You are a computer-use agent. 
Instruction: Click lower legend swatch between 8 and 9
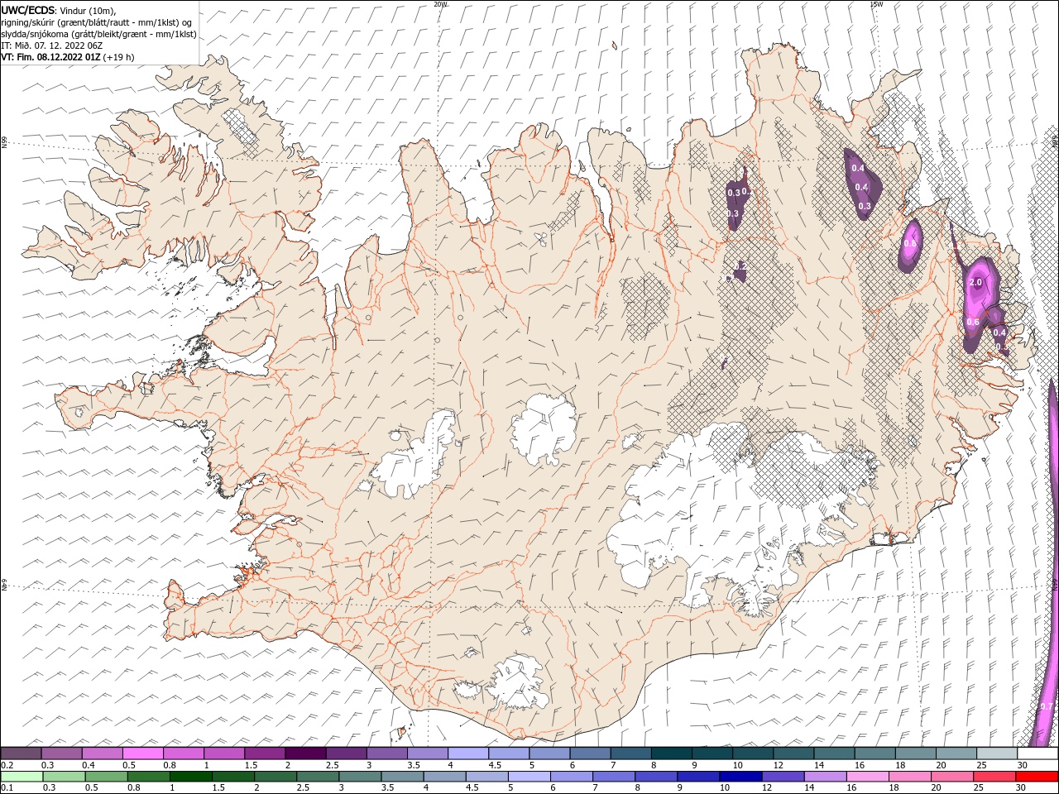(x=656, y=776)
